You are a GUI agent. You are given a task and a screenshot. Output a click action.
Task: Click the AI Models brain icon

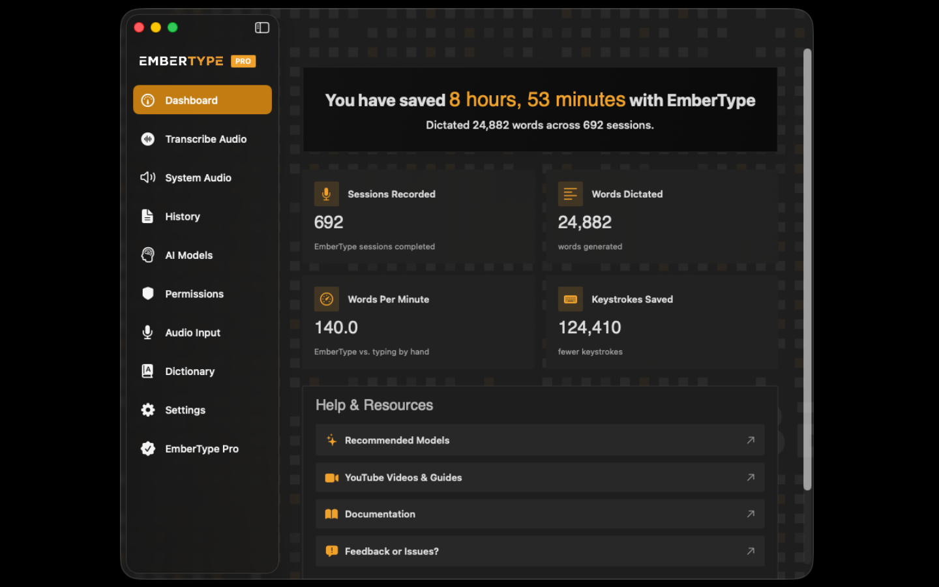click(x=148, y=255)
